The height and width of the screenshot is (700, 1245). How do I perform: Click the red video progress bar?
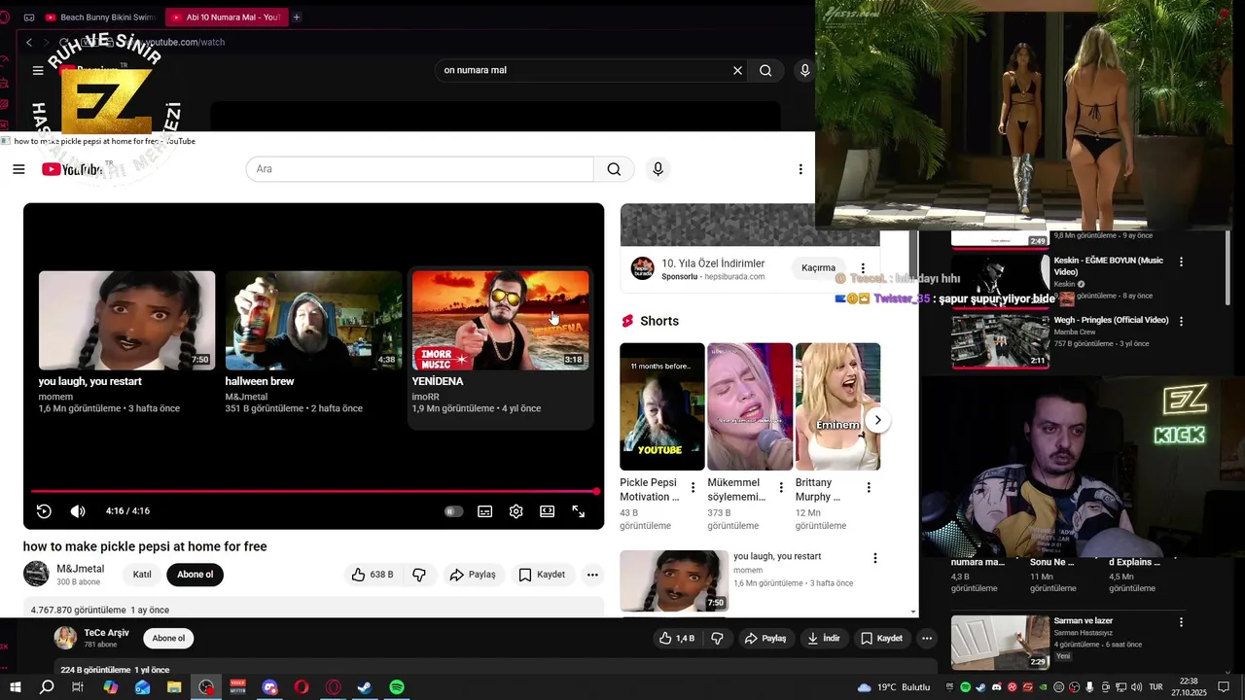tap(313, 491)
